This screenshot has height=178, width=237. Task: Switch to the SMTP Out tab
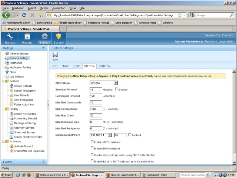click(x=105, y=66)
